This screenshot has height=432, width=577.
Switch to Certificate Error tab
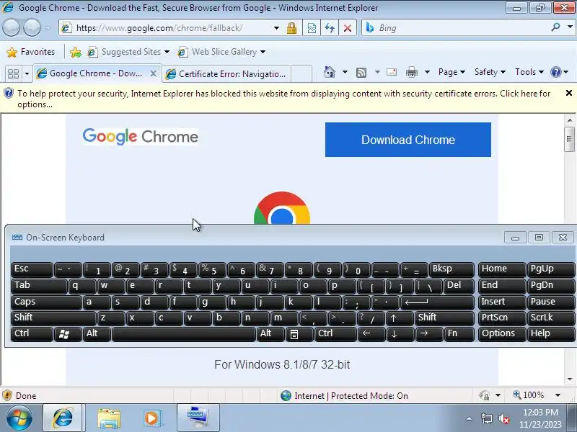226,74
